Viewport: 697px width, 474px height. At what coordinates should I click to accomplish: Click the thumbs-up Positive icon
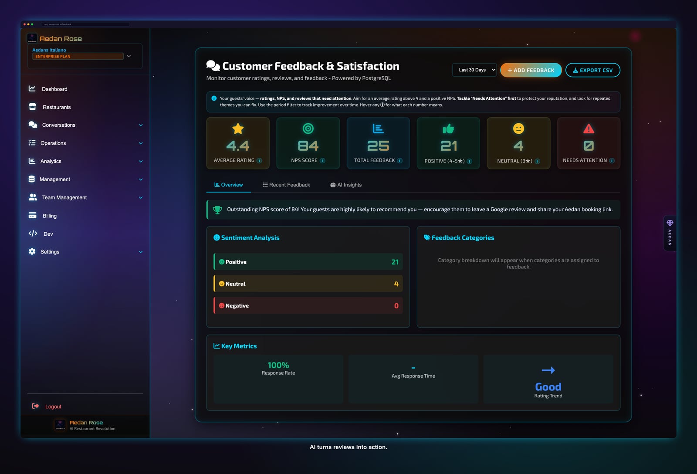coord(448,129)
